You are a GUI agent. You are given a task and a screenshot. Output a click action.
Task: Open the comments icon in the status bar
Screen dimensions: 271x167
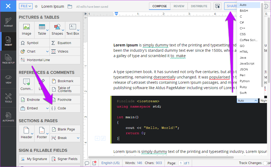[x=87, y=163]
